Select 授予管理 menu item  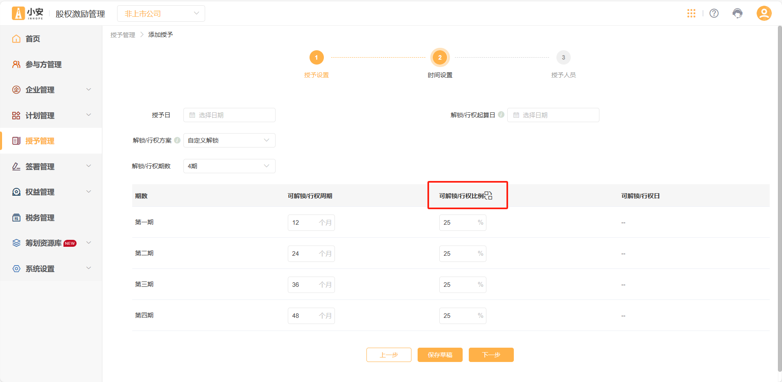click(x=51, y=141)
